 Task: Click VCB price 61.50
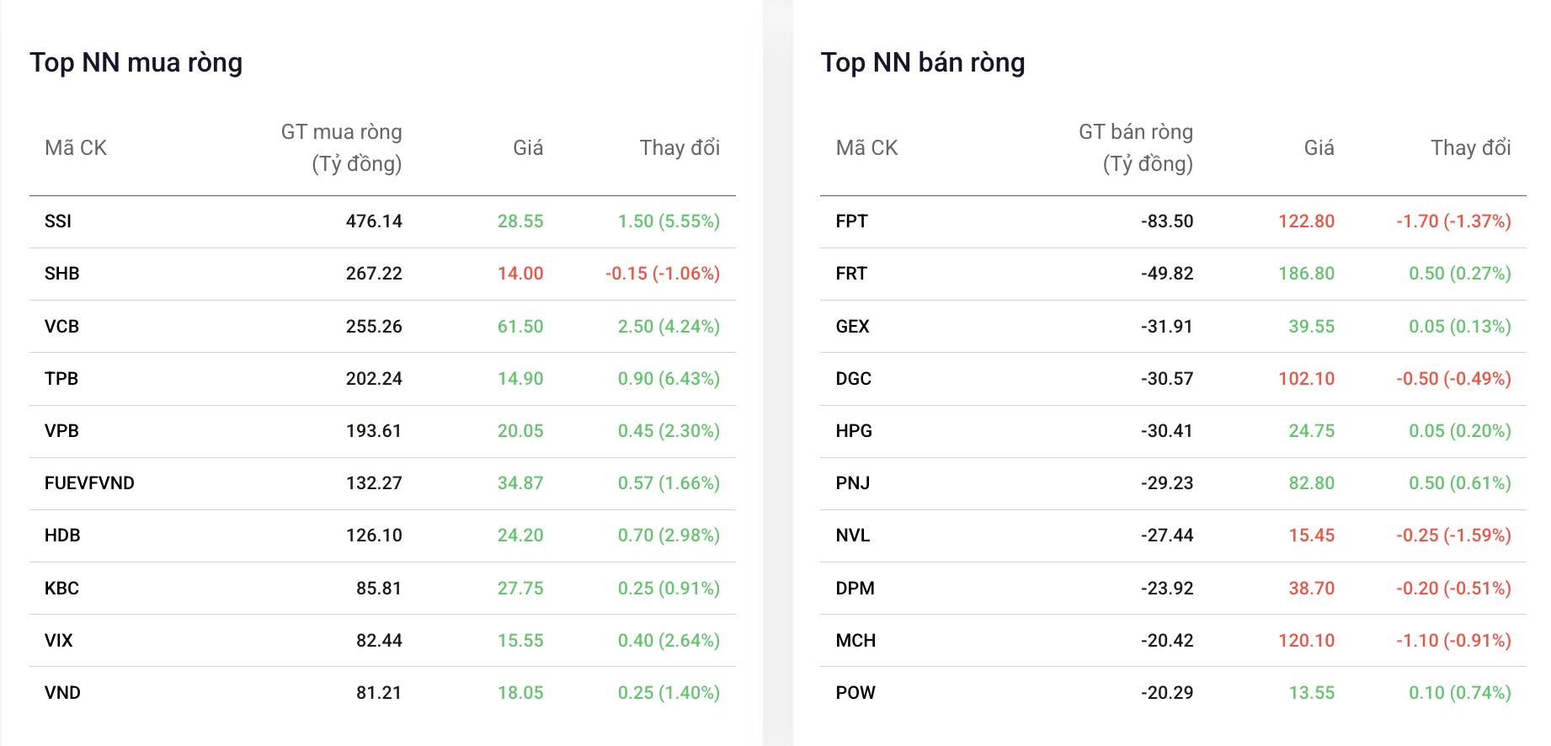coord(520,327)
